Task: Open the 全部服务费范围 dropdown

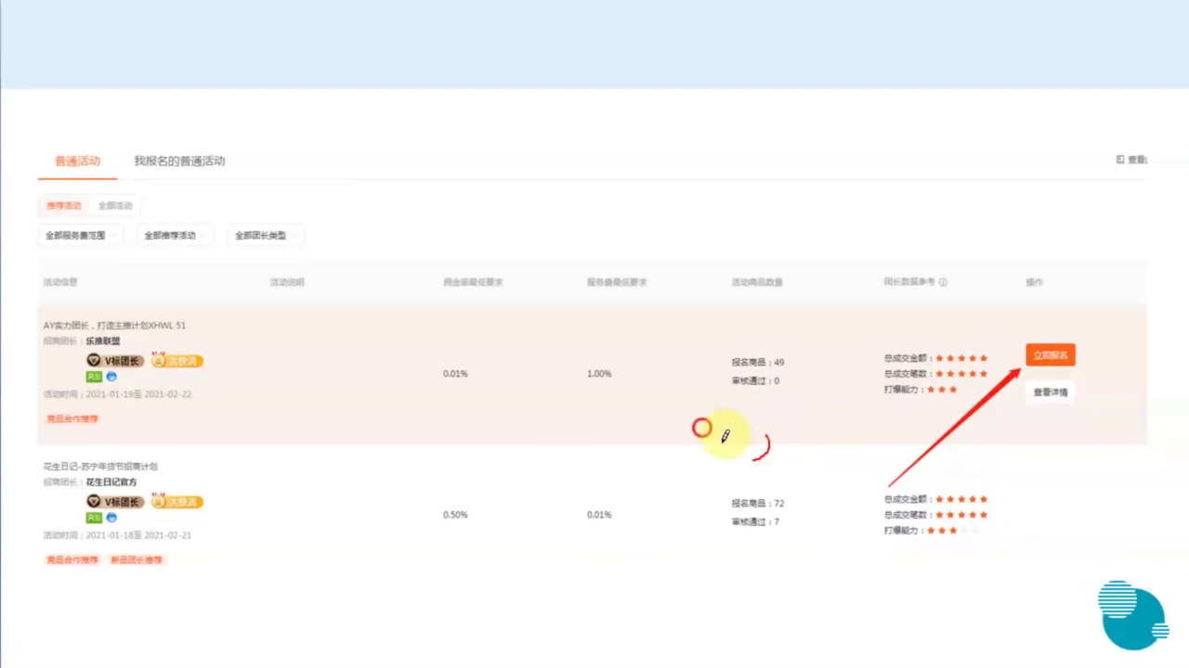Action: 81,236
